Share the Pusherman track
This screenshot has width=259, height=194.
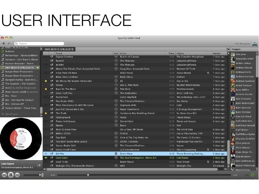click(x=52, y=97)
